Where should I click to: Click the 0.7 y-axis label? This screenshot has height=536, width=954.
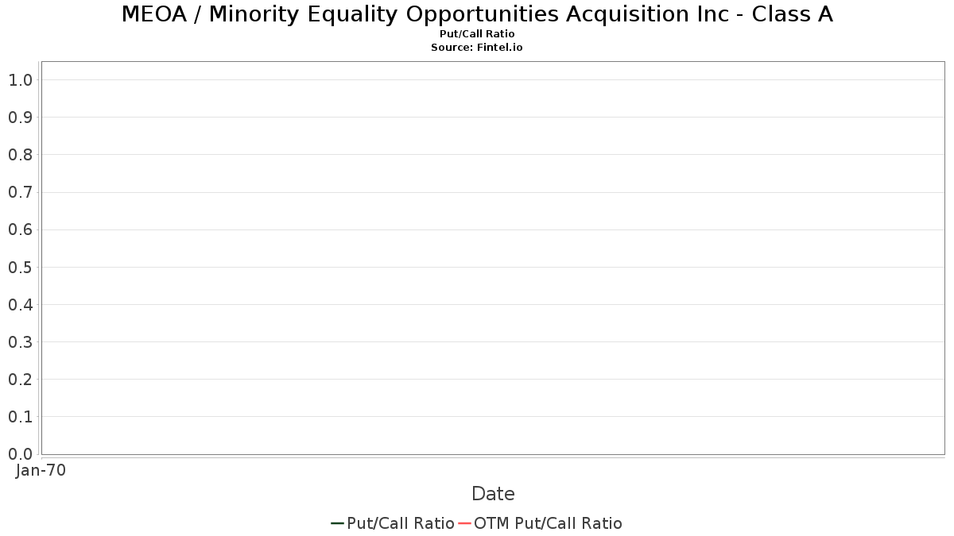pyautogui.click(x=20, y=192)
